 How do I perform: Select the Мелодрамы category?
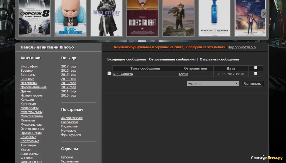29,108
